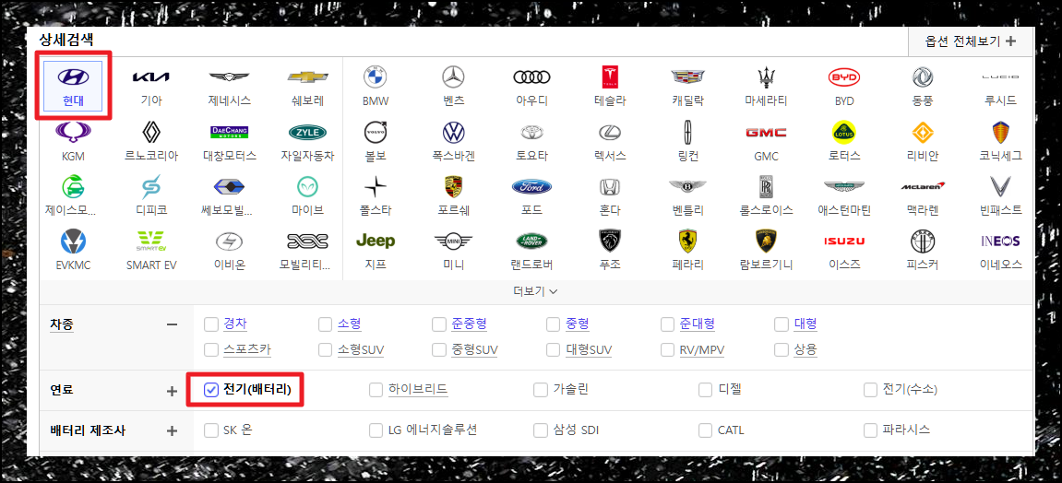The height and width of the screenshot is (483, 1062).
Task: Open the 준대형 type link
Action: coord(698,324)
